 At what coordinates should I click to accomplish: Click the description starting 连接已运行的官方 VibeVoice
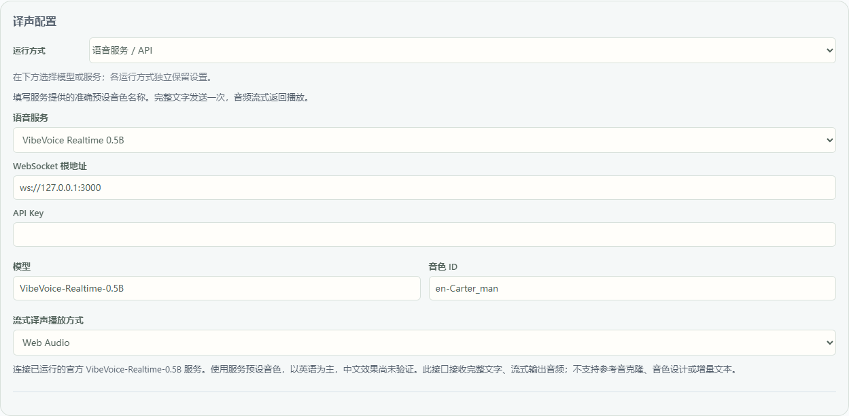tap(375, 370)
